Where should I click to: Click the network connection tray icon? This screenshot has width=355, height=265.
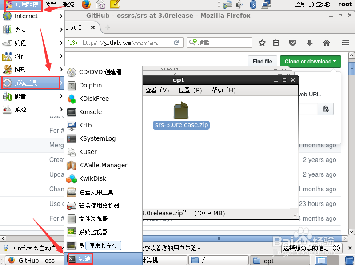click(x=266, y=4)
